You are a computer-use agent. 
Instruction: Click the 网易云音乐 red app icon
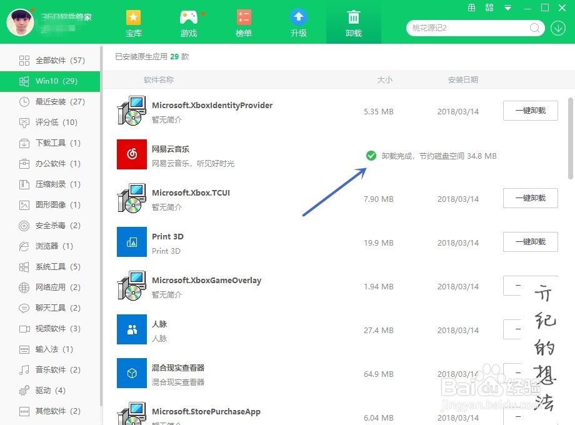coord(132,154)
